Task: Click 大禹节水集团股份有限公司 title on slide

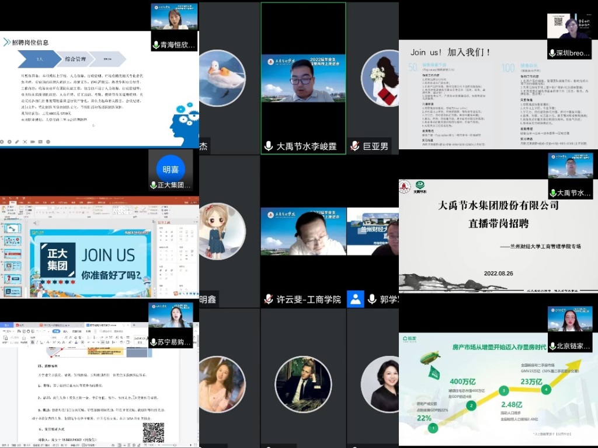Action: point(499,205)
